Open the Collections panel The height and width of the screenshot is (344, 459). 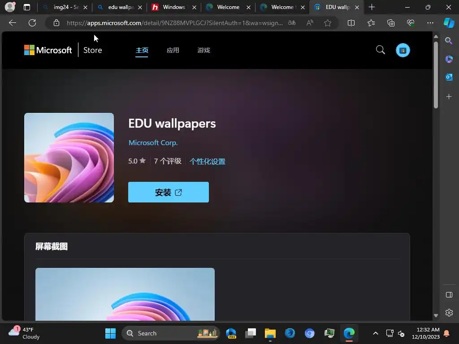(x=391, y=23)
